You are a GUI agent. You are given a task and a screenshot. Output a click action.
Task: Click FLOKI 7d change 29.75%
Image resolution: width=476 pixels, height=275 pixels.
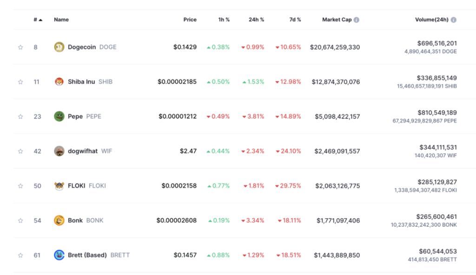click(x=288, y=186)
